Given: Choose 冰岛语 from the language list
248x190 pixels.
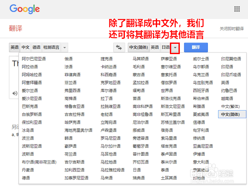Looking at the screenshot, I should coord(28,131).
